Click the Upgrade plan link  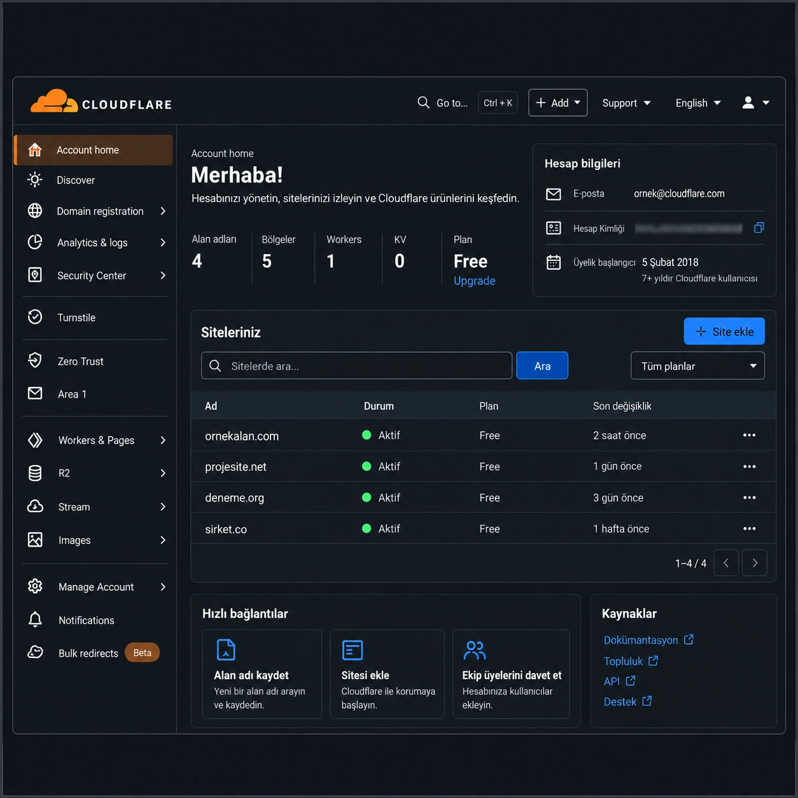[474, 281]
